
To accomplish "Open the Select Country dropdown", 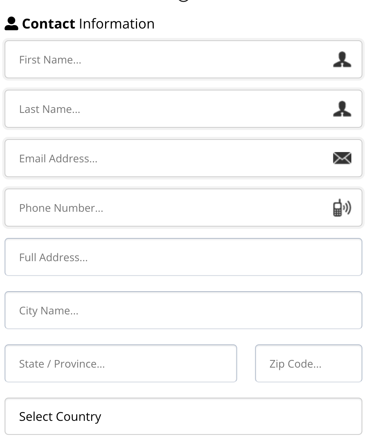I will pos(183,416).
